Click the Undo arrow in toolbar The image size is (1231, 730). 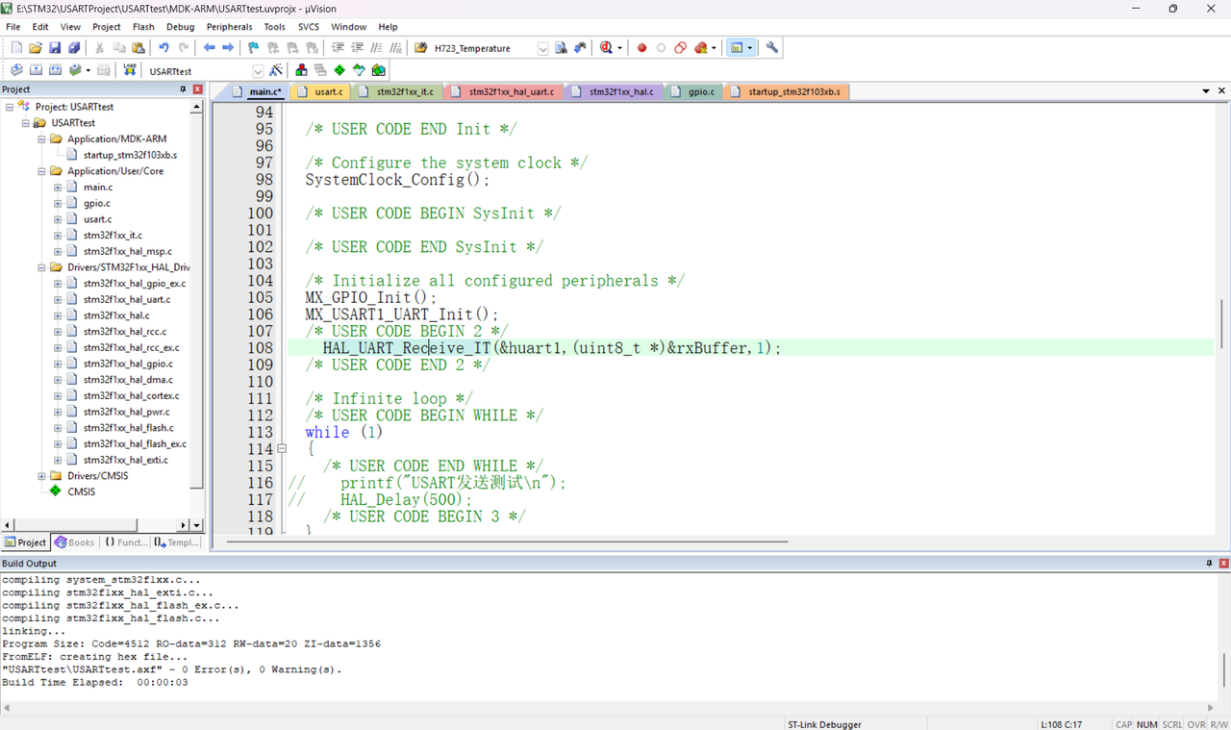[163, 48]
